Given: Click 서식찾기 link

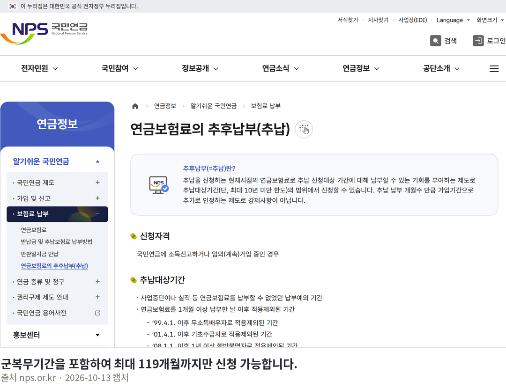Looking at the screenshot, I should pyautogui.click(x=348, y=20).
